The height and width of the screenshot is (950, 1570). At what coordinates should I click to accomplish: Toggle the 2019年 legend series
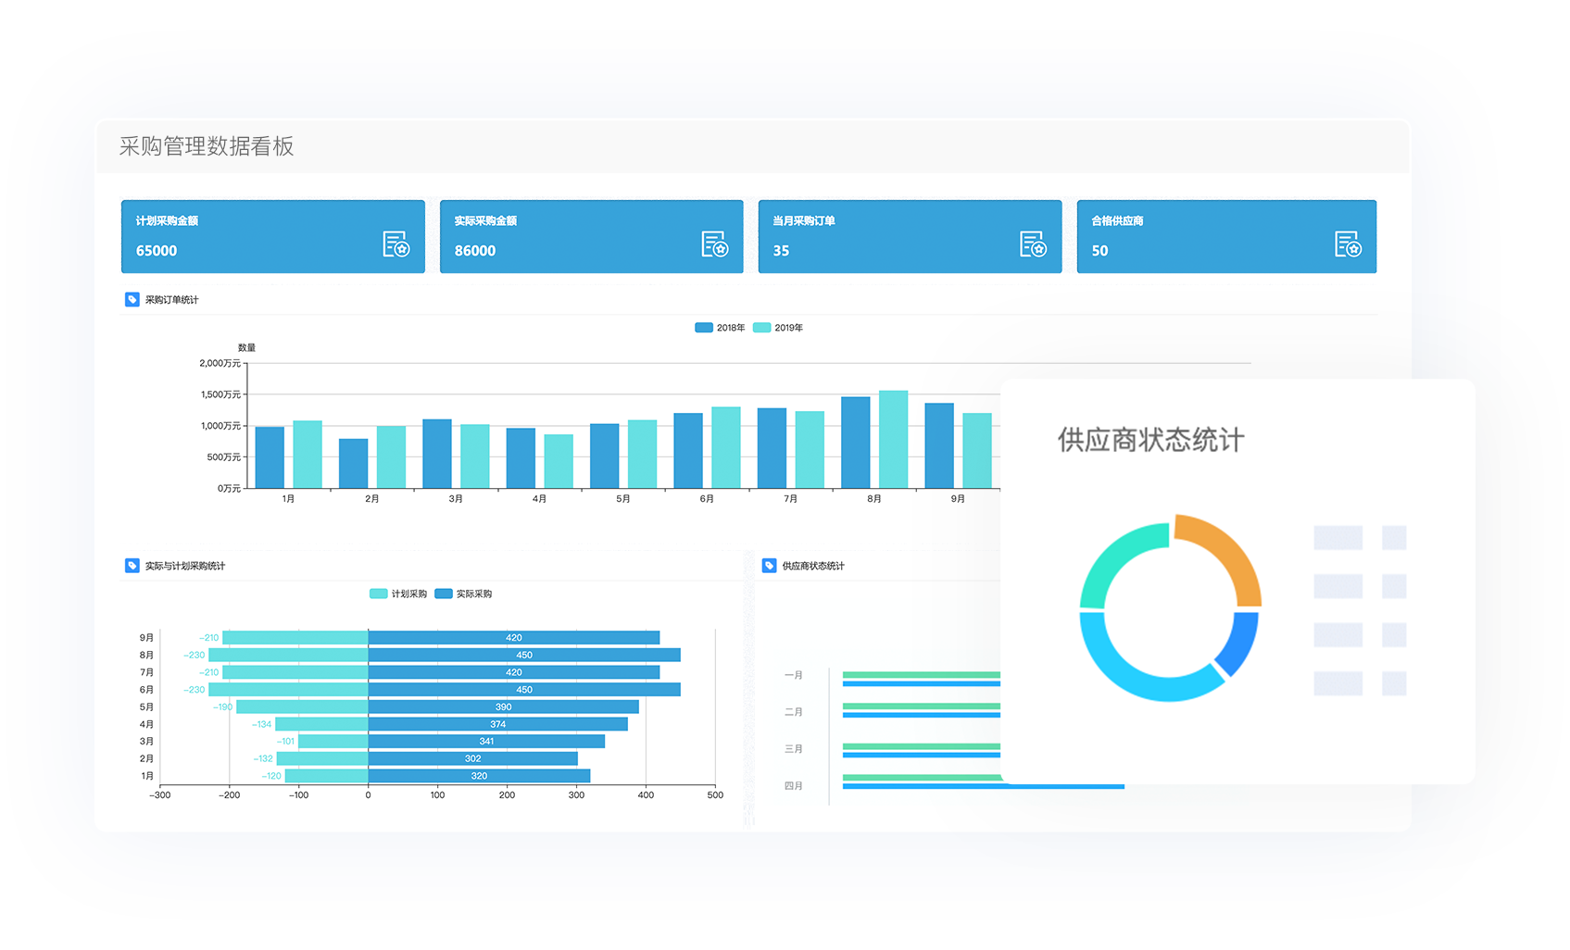(778, 328)
